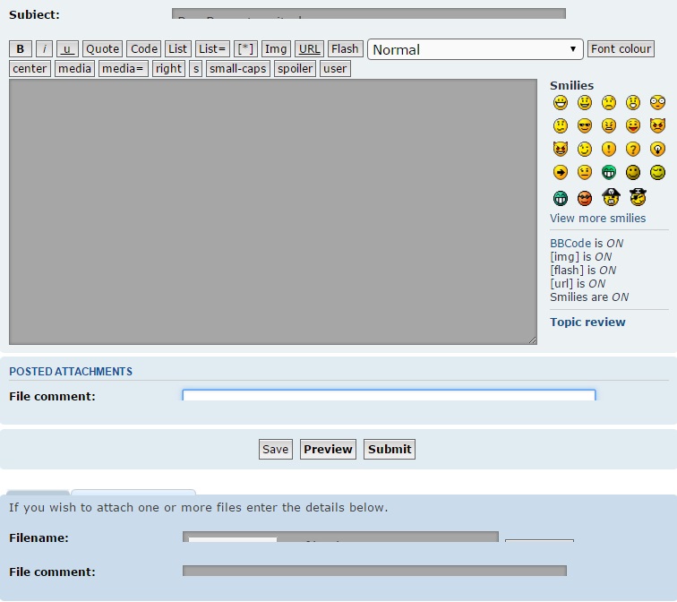Click the media BBCode button

(74, 69)
